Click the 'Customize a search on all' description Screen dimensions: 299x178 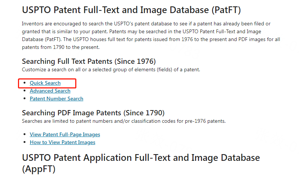tap(111, 70)
